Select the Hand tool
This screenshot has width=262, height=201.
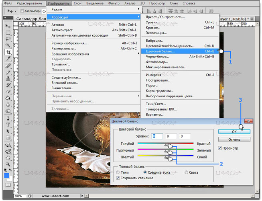(x=8, y=158)
